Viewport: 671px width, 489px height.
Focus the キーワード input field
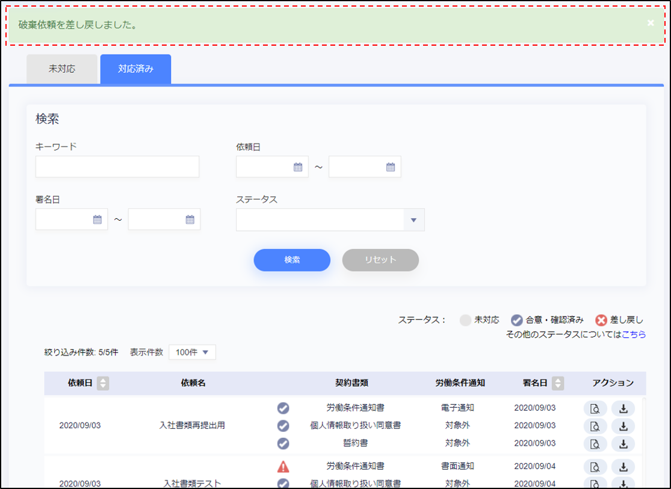tap(117, 167)
